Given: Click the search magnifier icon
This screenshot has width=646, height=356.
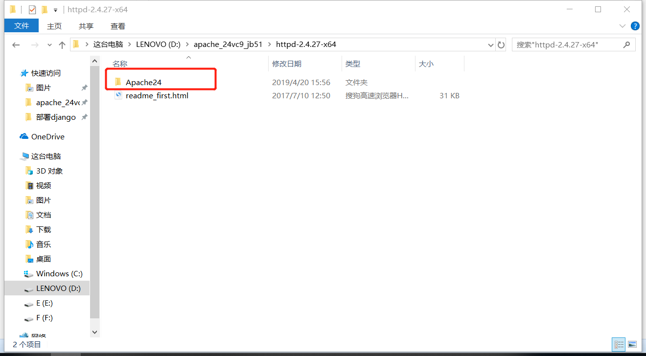Looking at the screenshot, I should [626, 44].
